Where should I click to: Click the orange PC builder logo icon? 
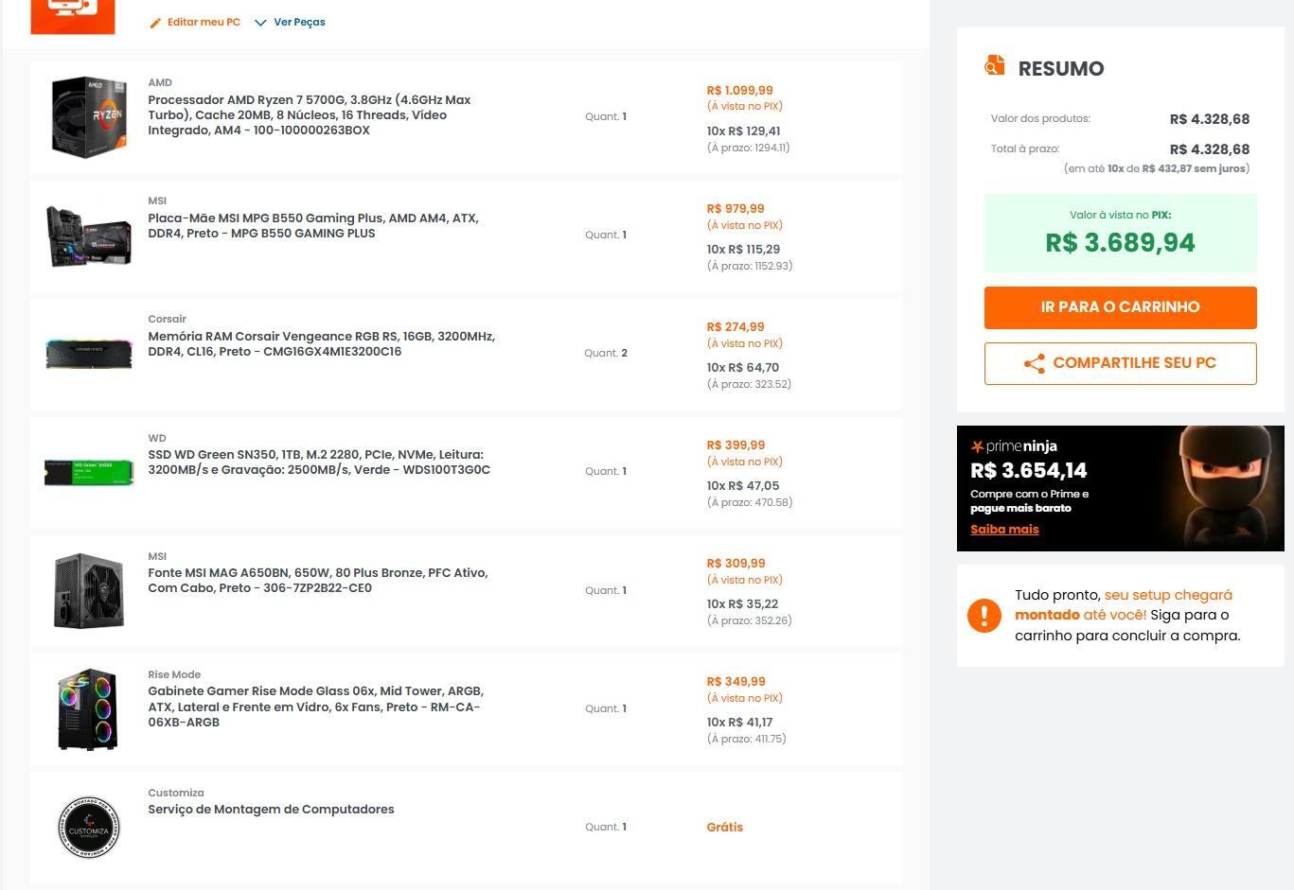point(73,16)
